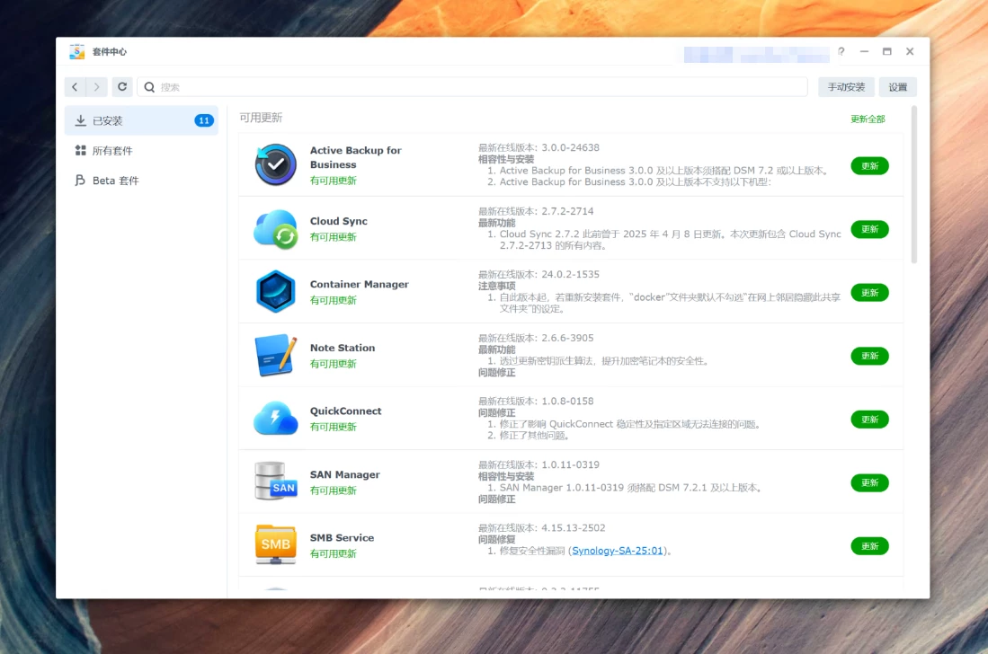Click the package list vertical scrollbar
988x654 pixels.
(913, 184)
